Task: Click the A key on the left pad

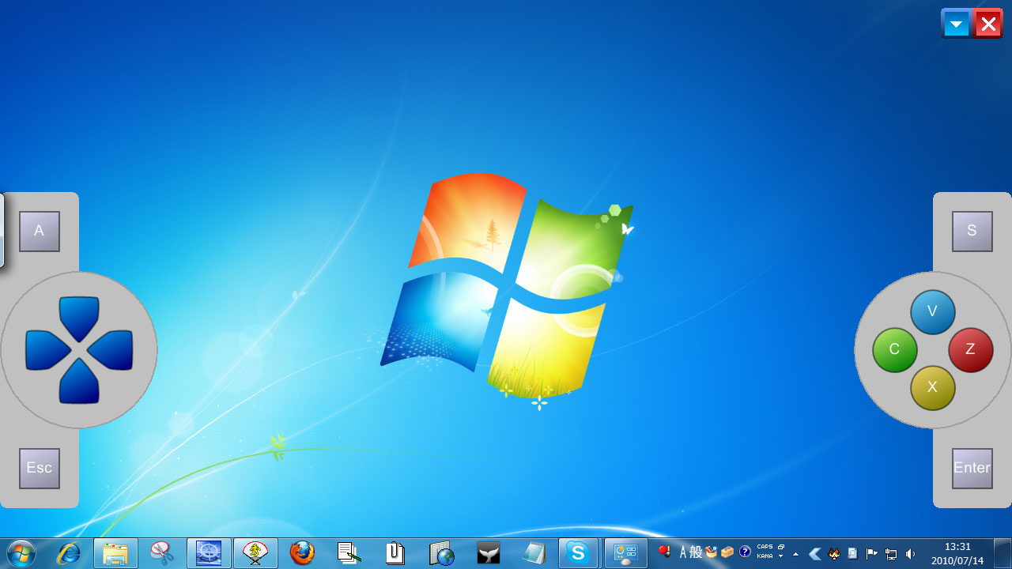Action: coord(40,232)
